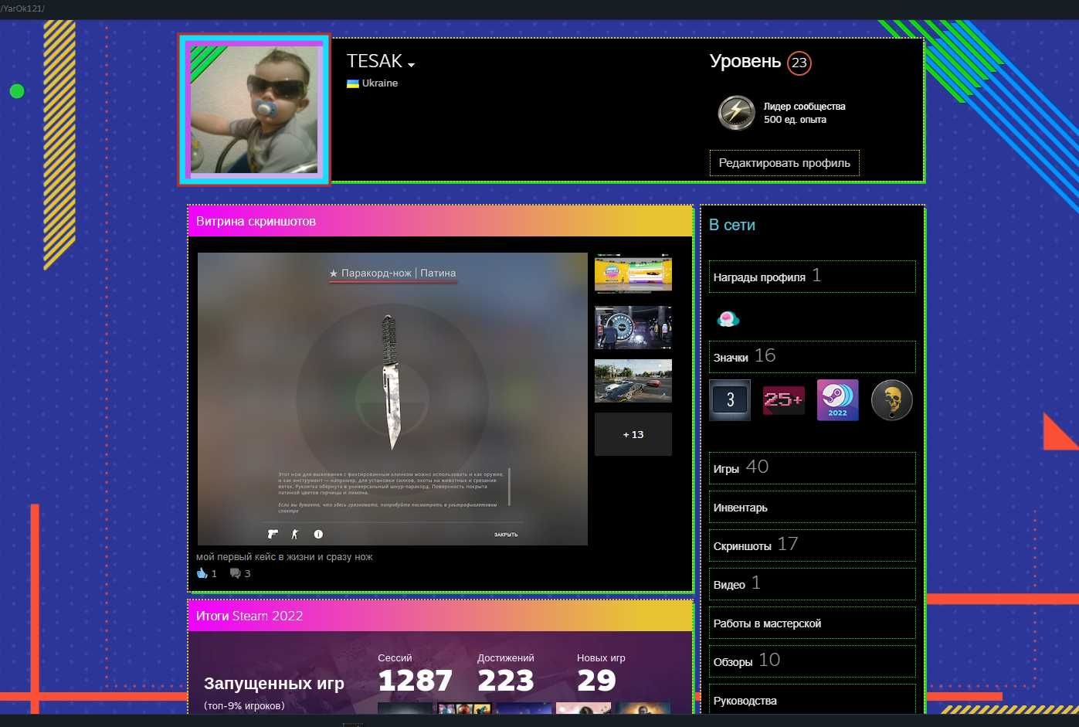
Task: Open the Значки 16 badges link
Action: (812, 356)
